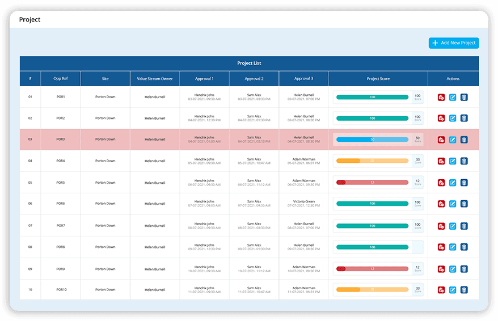Click the red clipboard icon for POR6

point(441,204)
